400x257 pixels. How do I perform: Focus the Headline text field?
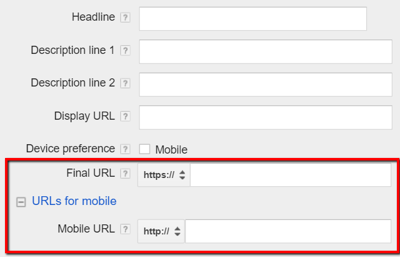pos(253,19)
